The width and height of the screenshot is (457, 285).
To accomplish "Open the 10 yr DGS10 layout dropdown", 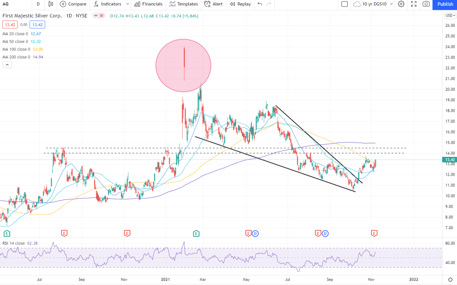I will (x=373, y=4).
